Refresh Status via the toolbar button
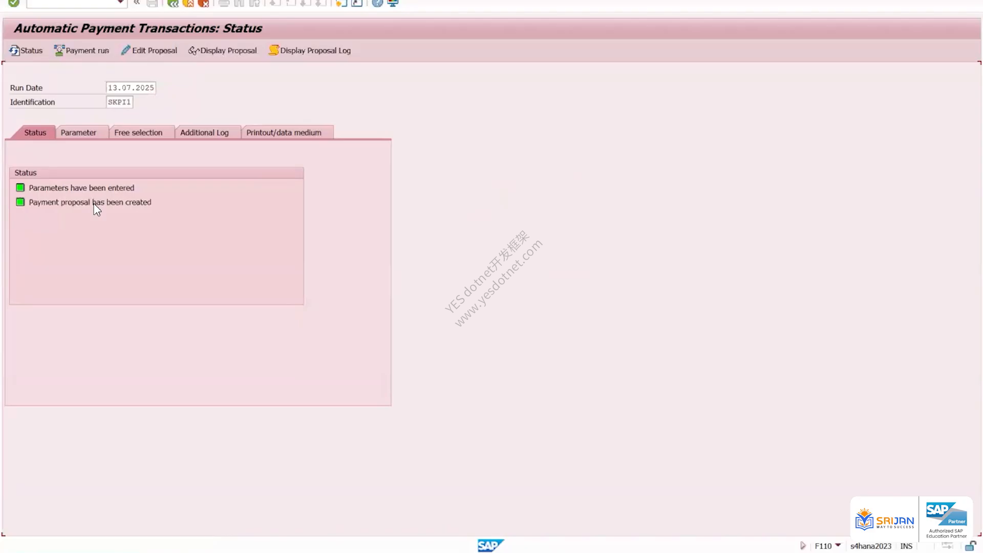This screenshot has height=553, width=983. point(26,50)
